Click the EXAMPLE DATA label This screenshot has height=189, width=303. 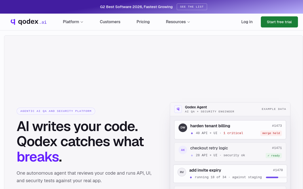coord(274,109)
